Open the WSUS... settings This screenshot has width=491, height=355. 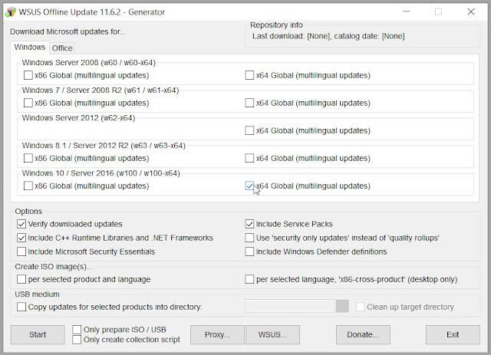coord(272,334)
